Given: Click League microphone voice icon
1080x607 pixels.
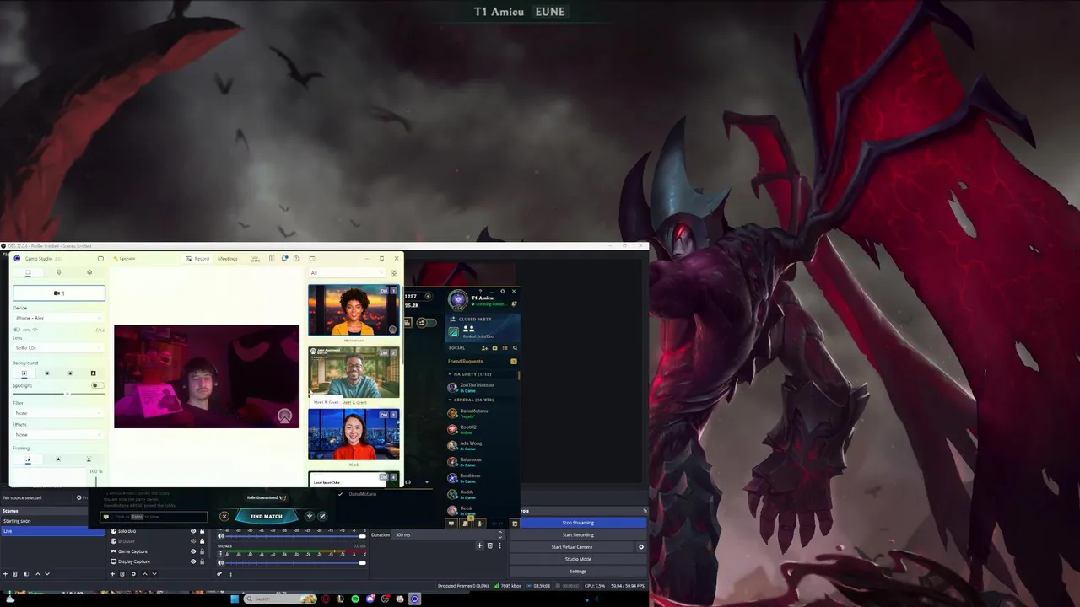Looking at the screenshot, I should (478, 524).
